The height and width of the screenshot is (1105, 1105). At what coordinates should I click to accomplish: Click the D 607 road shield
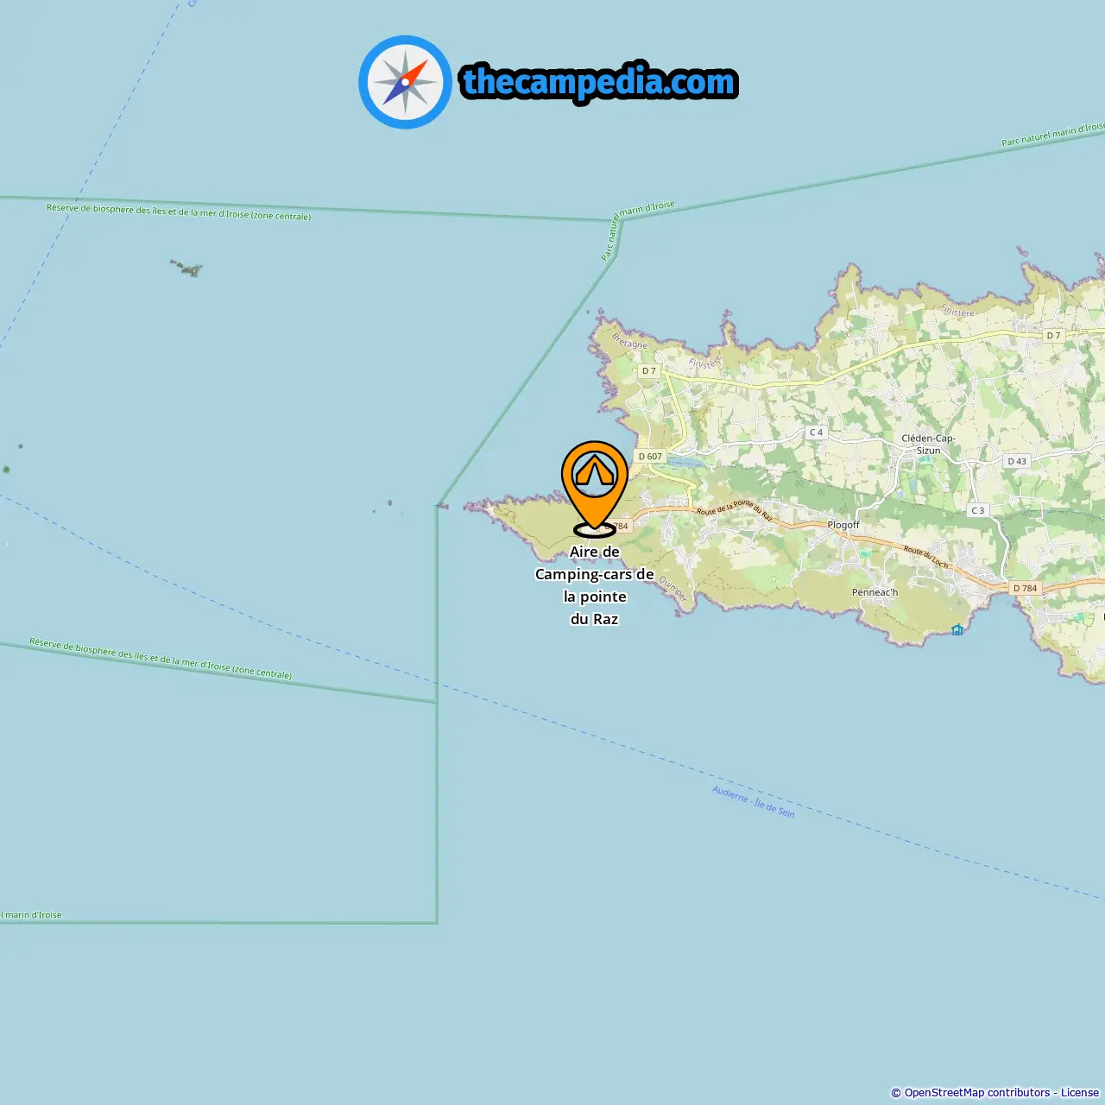tap(650, 457)
